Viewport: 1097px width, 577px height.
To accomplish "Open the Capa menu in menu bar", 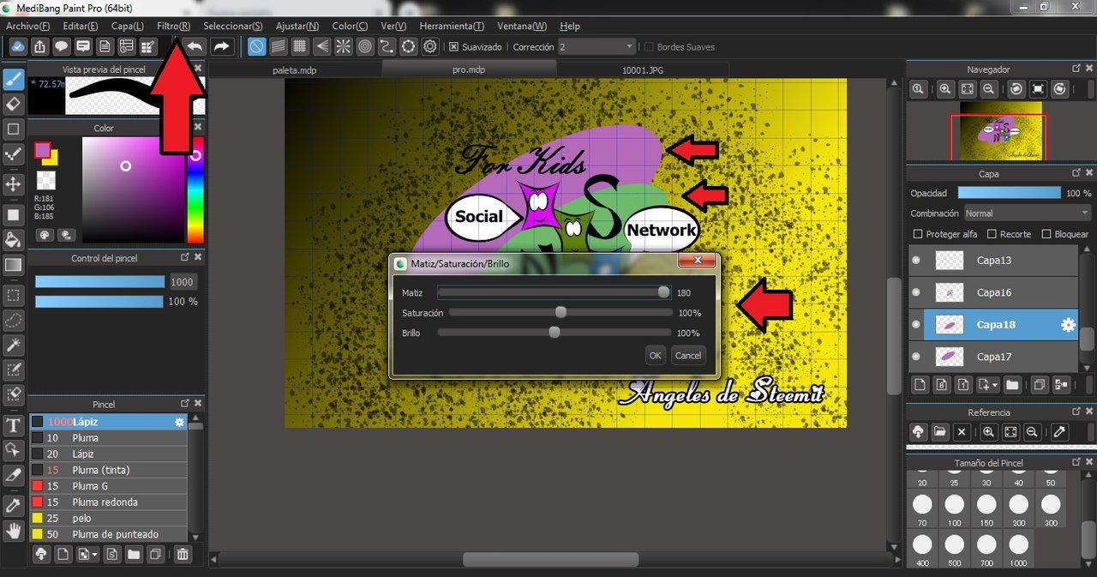I will click(x=127, y=27).
